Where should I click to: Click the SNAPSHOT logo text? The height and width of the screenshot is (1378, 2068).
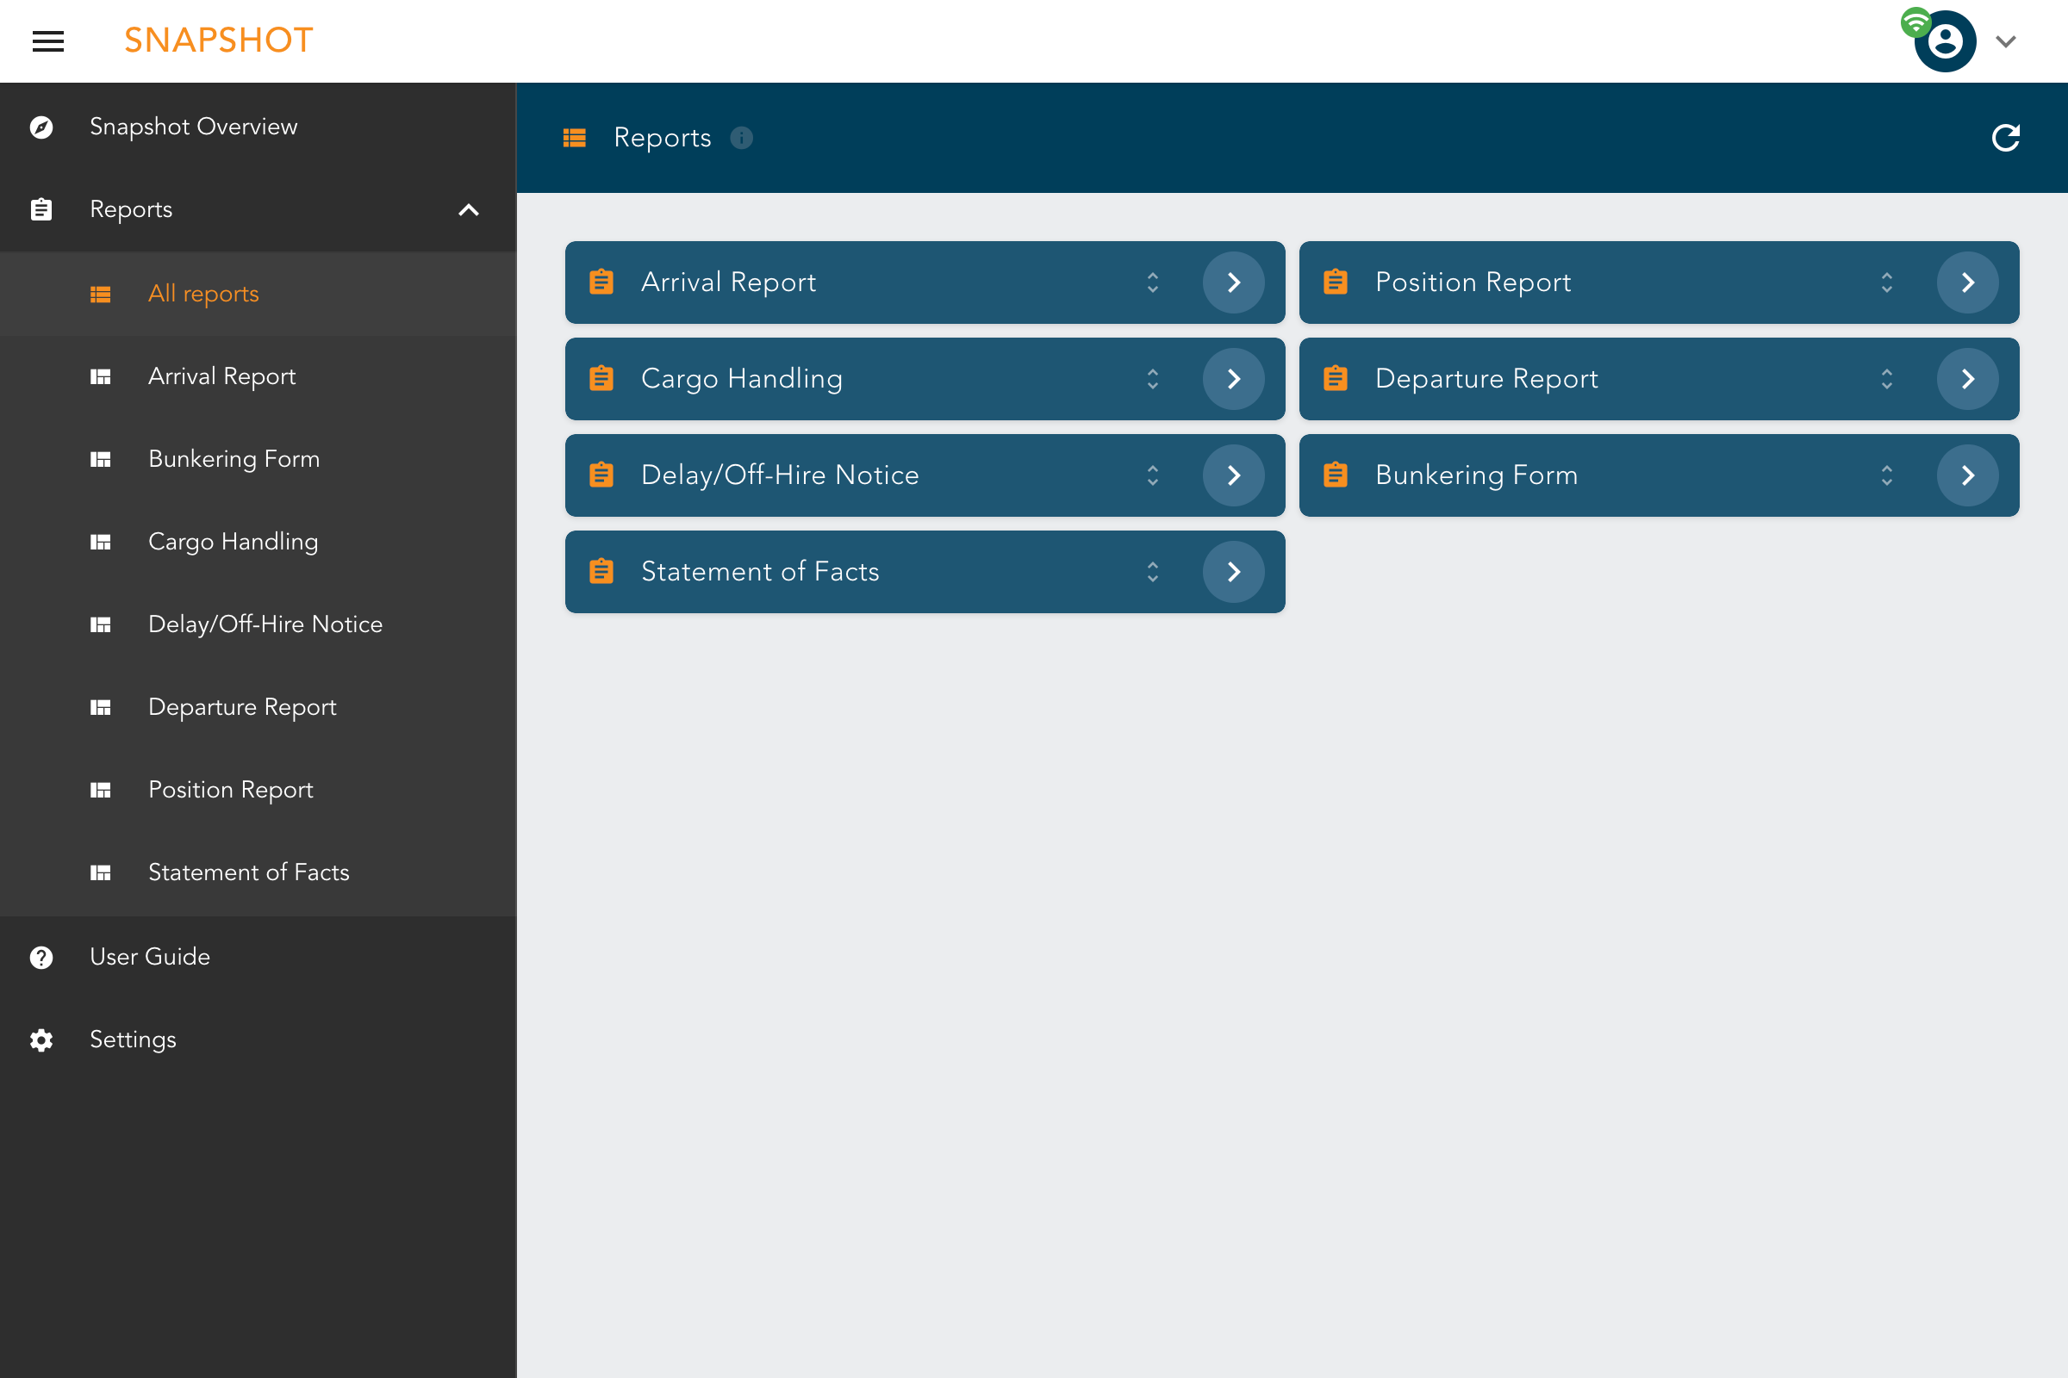click(x=219, y=40)
